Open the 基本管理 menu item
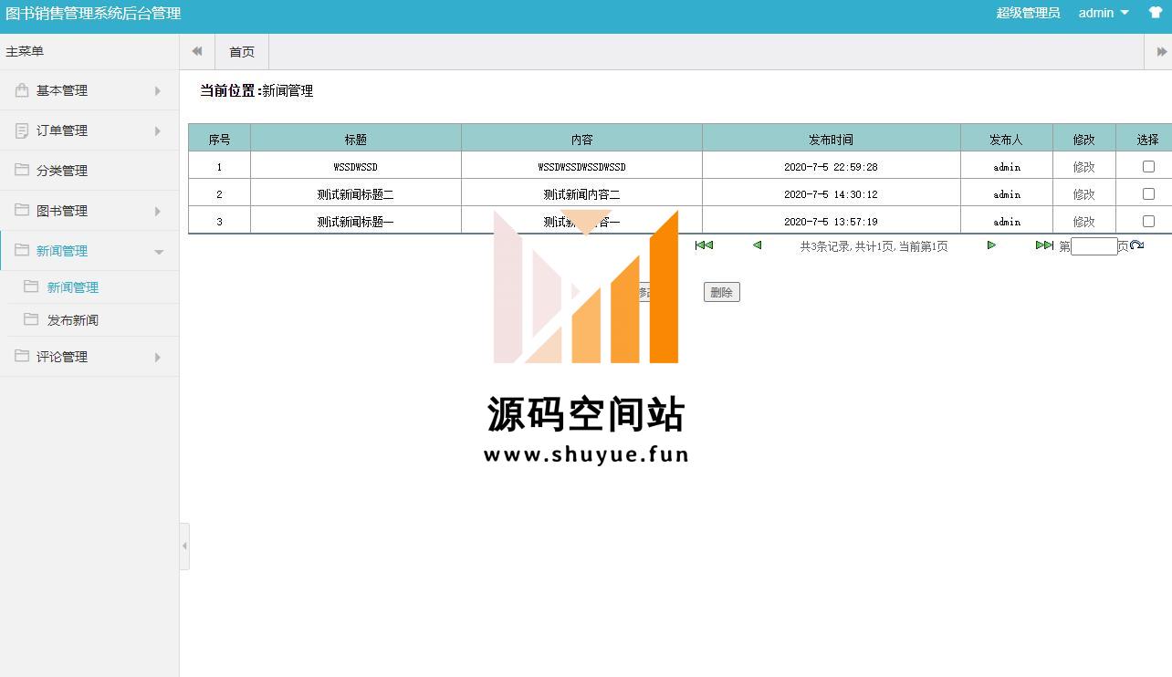This screenshot has height=677, width=1172. [x=89, y=90]
